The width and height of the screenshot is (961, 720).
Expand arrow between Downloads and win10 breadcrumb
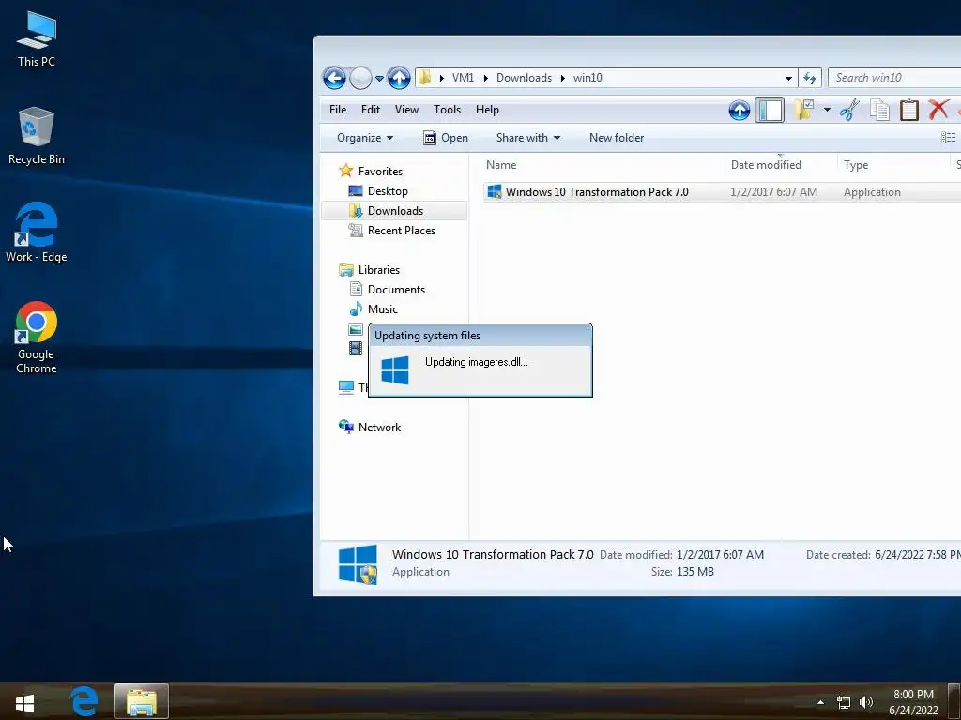tap(562, 79)
